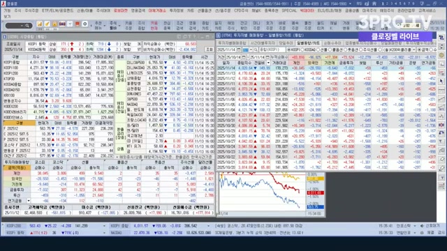Click the top icon in the right sidebar
This screenshot has width=447, height=251.
[x=441, y=38]
